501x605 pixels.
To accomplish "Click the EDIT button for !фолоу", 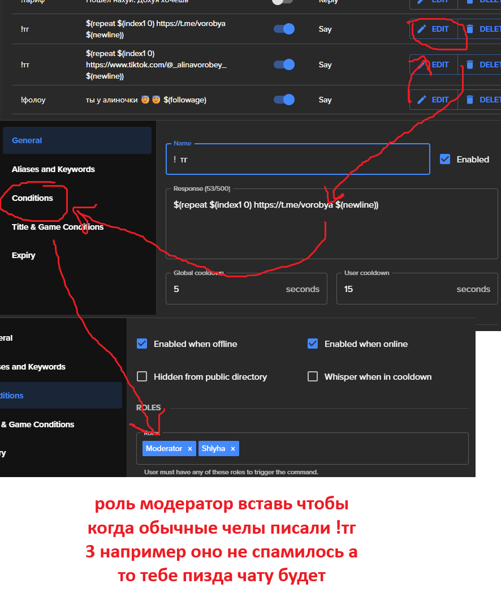I will 433,100.
